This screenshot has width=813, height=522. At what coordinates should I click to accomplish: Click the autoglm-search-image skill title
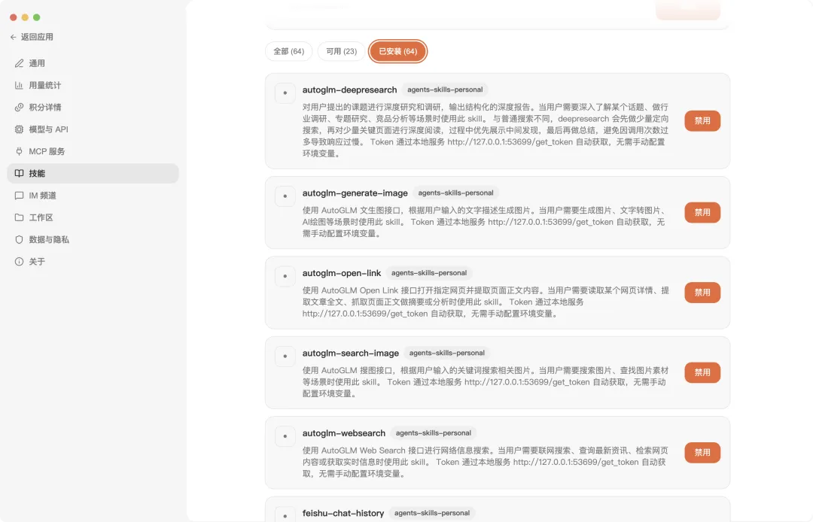pos(351,354)
